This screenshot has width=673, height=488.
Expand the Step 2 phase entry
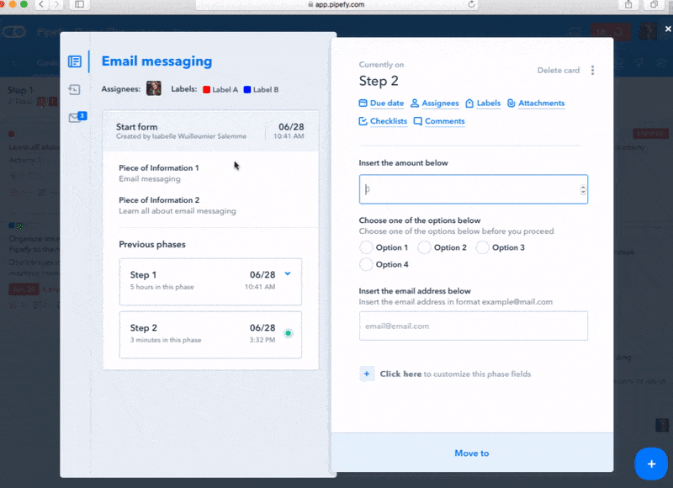click(210, 334)
